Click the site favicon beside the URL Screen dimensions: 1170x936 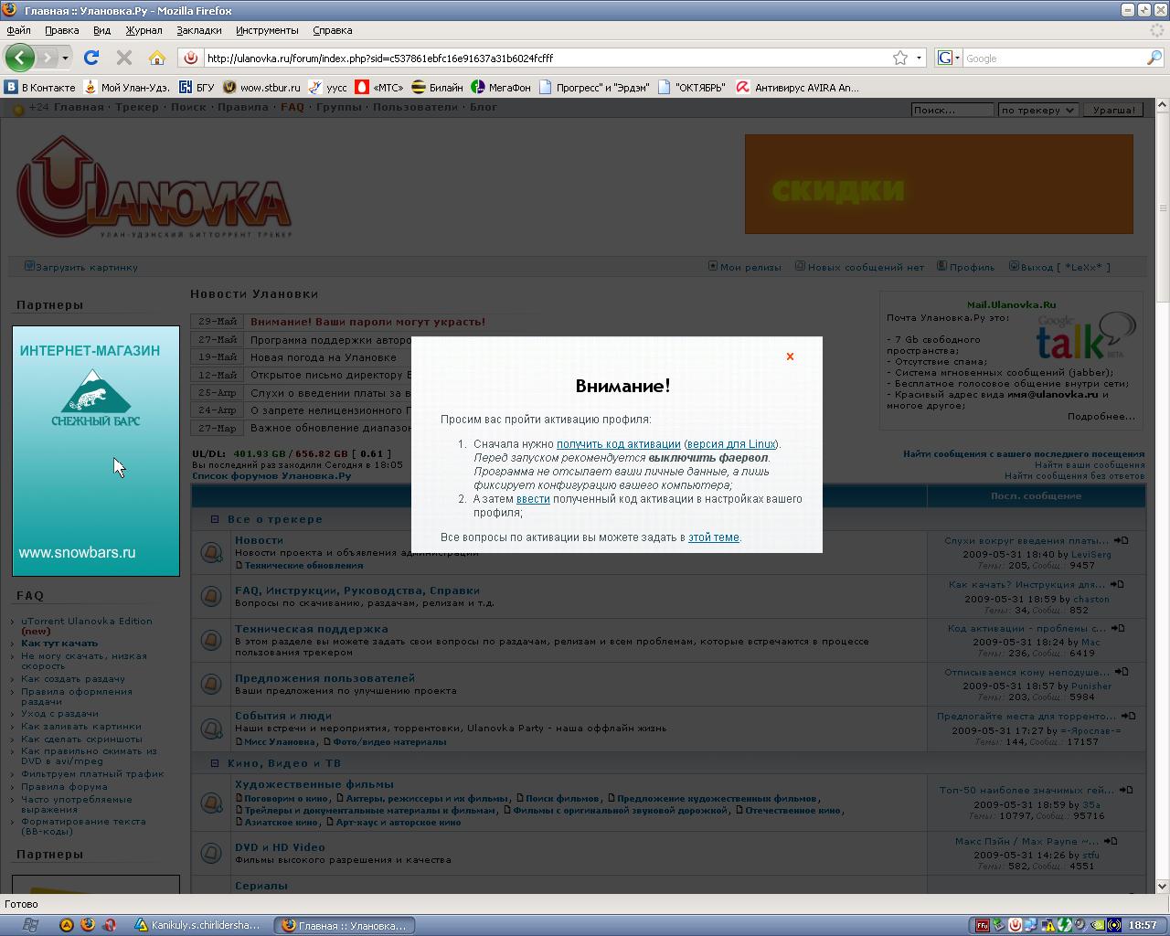[x=191, y=58]
